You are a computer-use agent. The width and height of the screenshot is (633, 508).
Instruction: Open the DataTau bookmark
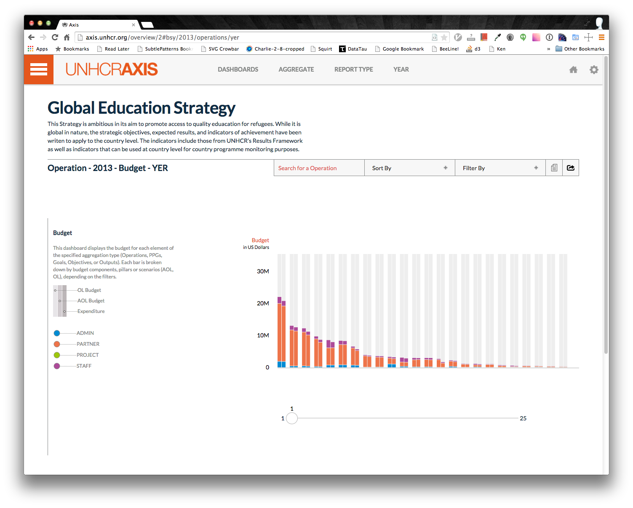[353, 49]
